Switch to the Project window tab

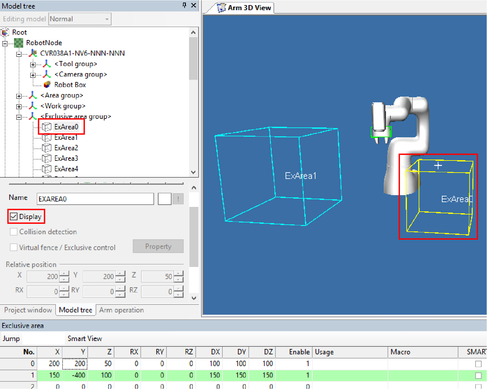tap(28, 310)
